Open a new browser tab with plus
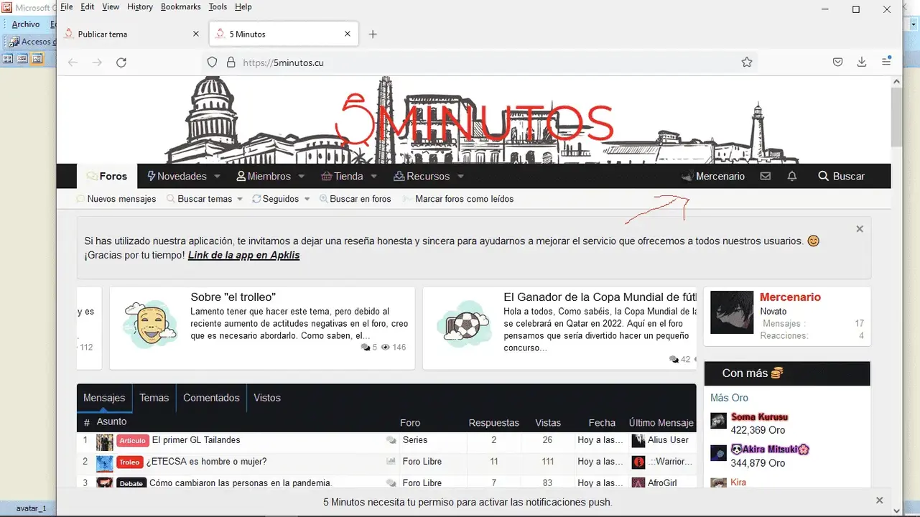 [x=372, y=34]
